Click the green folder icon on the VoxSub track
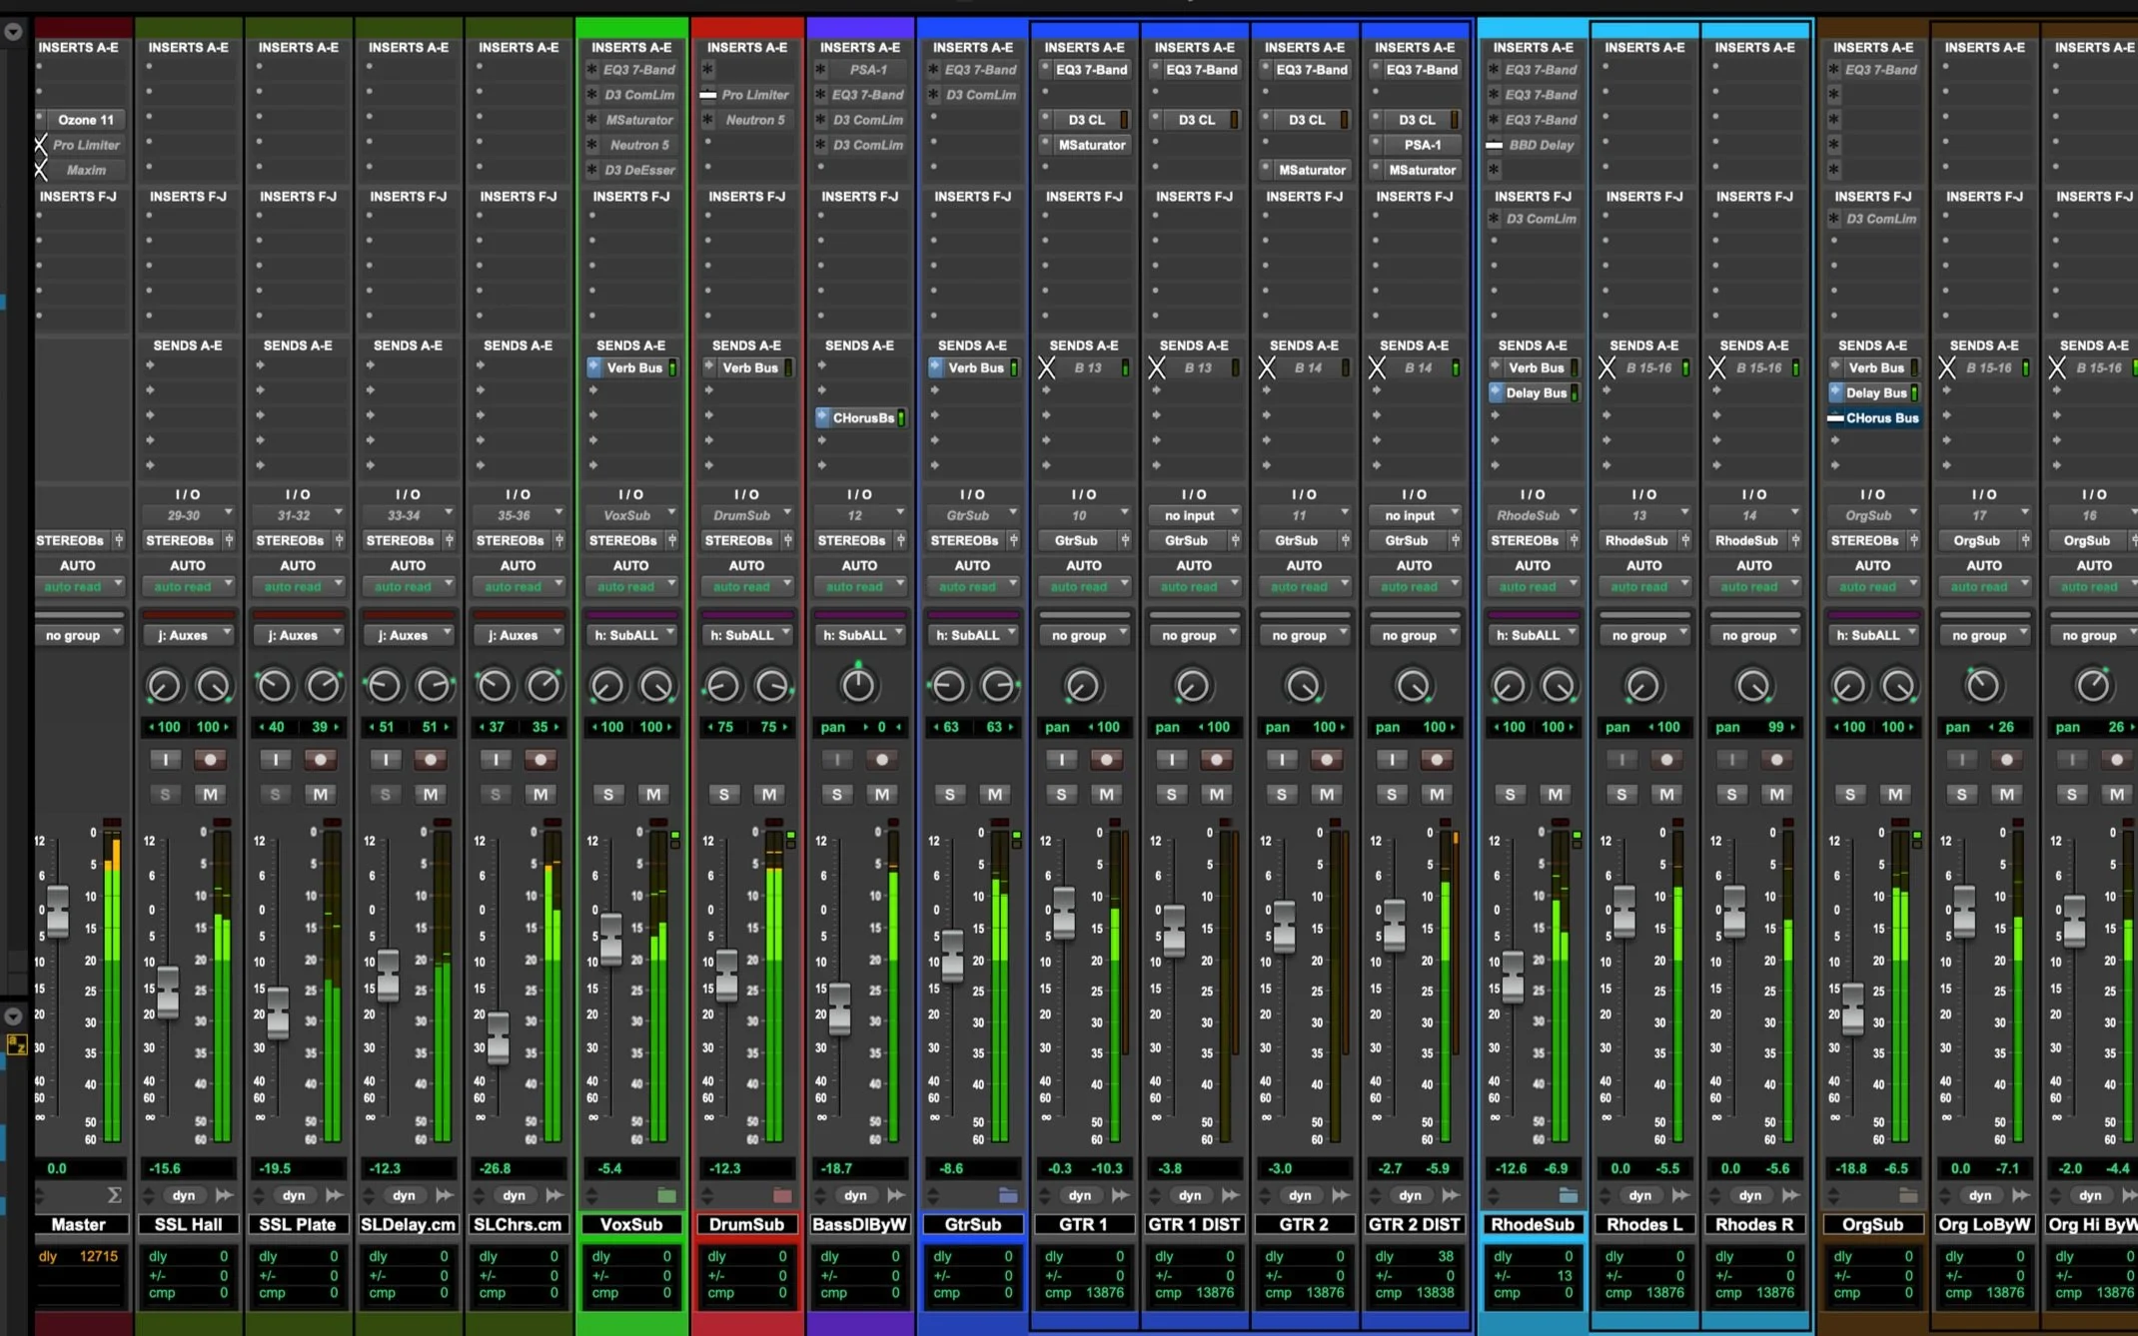Screen dimensions: 2138x1336 (666, 1195)
